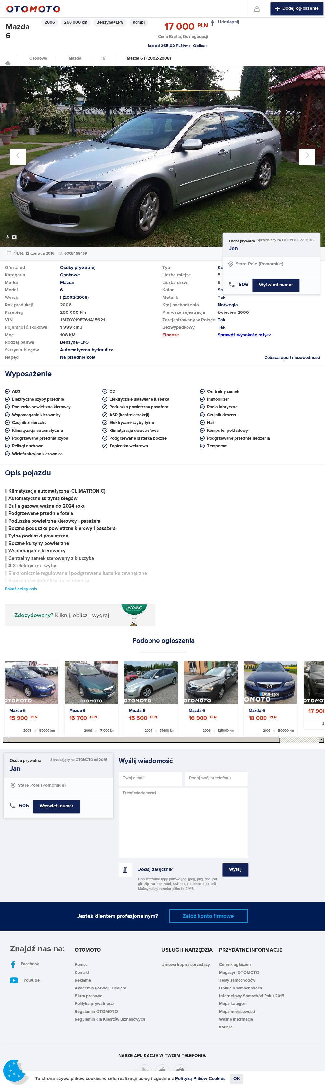Expand full description with Pokaż pełny opis
Screen dimensions: 325x1087
21,589
